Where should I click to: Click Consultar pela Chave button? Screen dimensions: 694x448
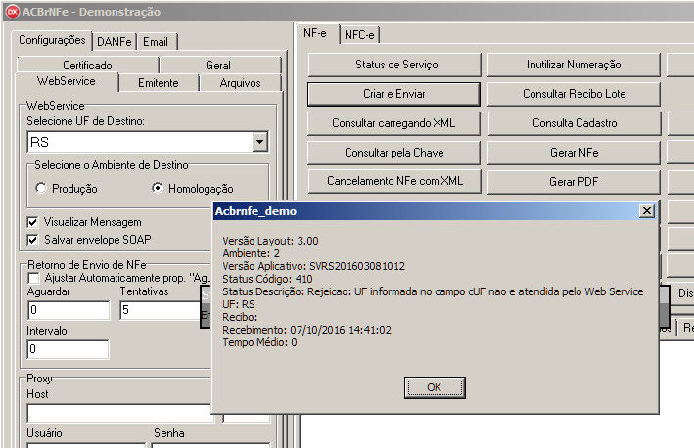[x=393, y=153]
